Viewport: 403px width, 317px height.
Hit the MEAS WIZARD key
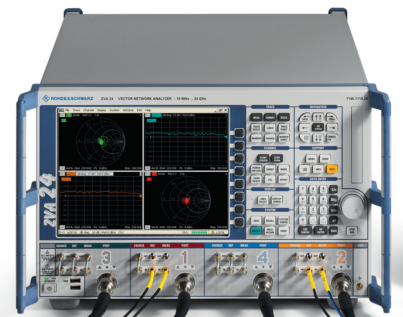[270, 231]
